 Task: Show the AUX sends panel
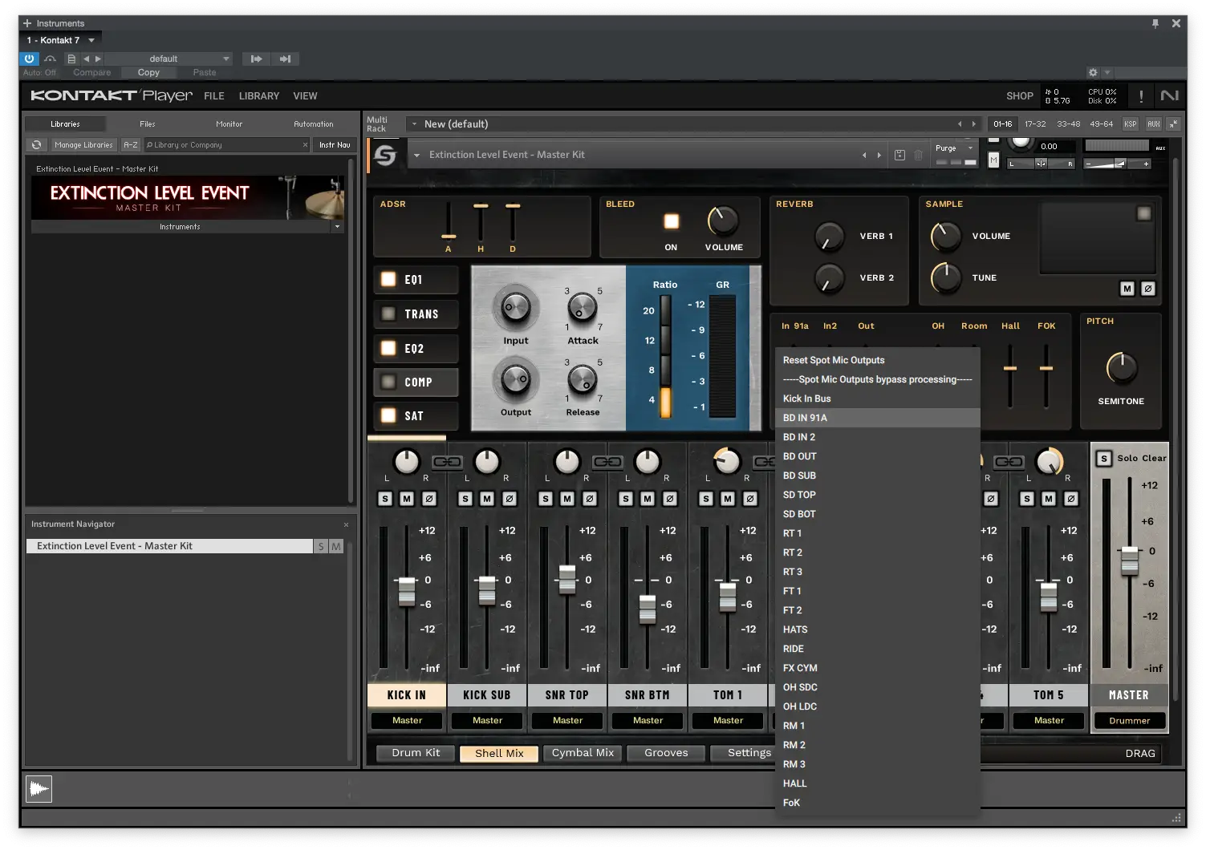click(x=1153, y=124)
